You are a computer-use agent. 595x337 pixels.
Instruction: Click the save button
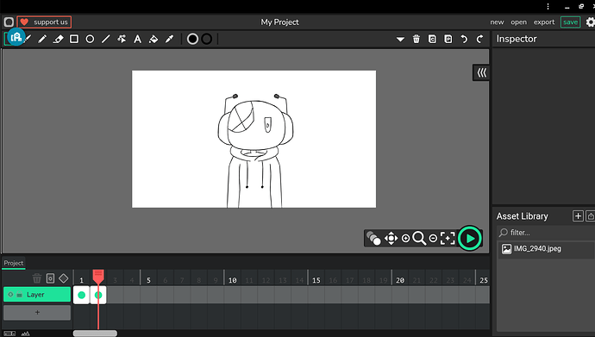coord(570,22)
